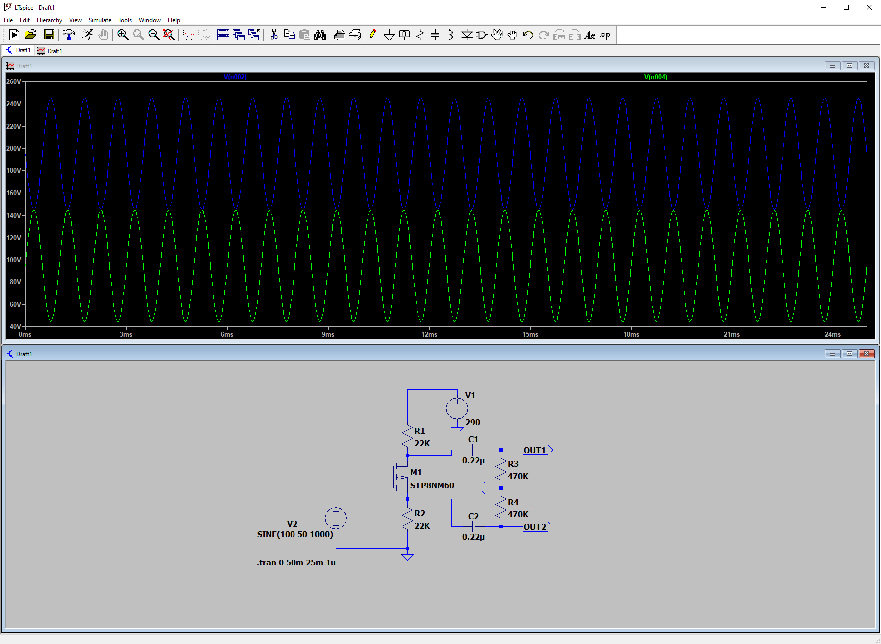Click the Halt simulation hand icon
881x644 pixels.
103,35
